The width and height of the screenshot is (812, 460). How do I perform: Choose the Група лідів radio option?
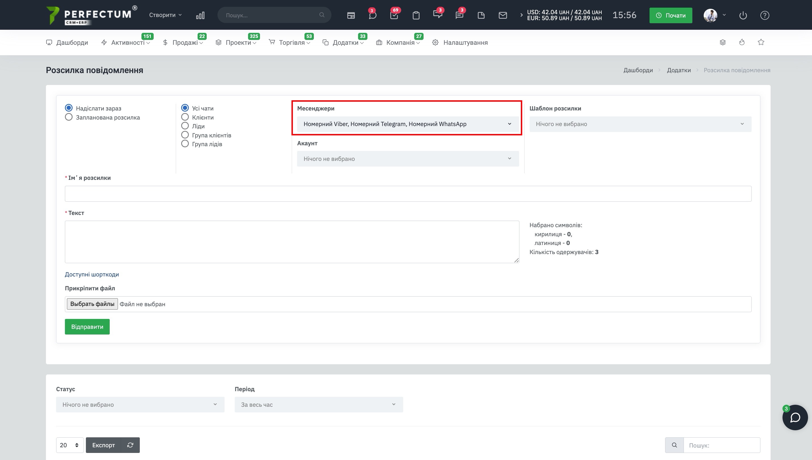click(x=185, y=144)
